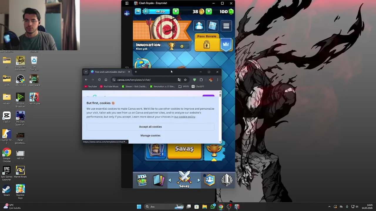The height and width of the screenshot is (211, 376).
Task: Open the Clash Royale hamburger menu
Action: 226,26
